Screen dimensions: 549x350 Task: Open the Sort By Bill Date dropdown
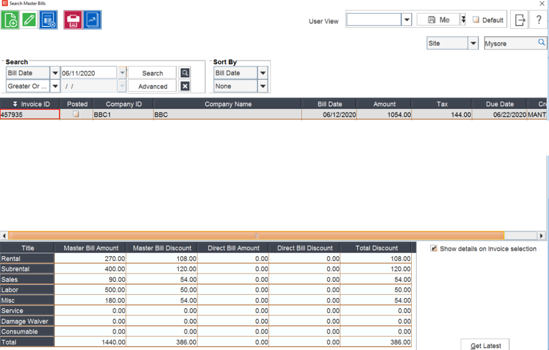(263, 72)
